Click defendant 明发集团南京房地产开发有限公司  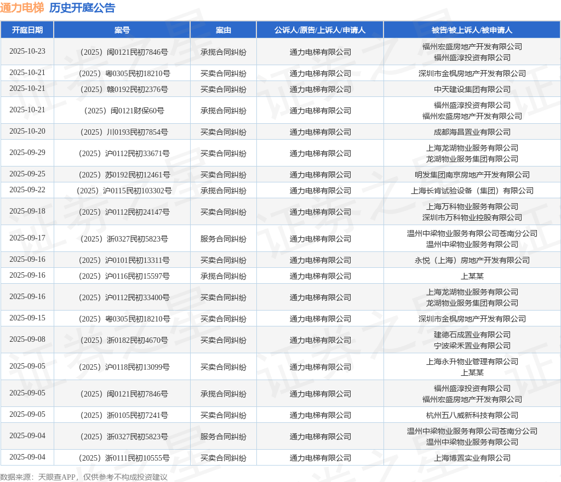click(x=472, y=175)
